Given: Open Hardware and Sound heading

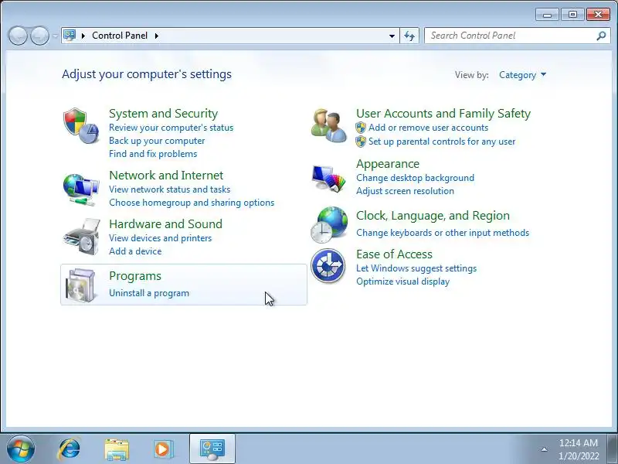Looking at the screenshot, I should [x=165, y=223].
